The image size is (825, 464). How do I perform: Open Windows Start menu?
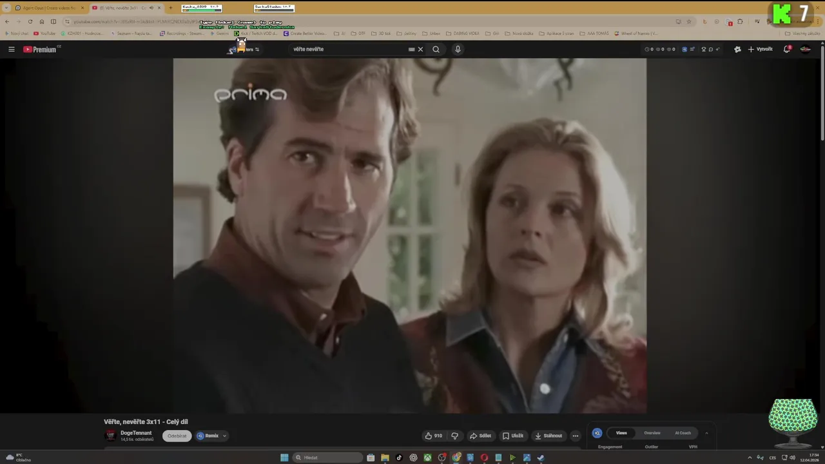(x=284, y=458)
